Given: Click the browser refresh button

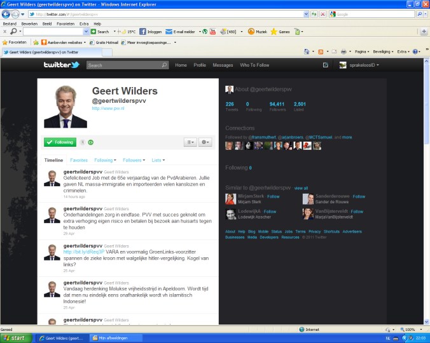Looking at the screenshot, I should 314,13.
